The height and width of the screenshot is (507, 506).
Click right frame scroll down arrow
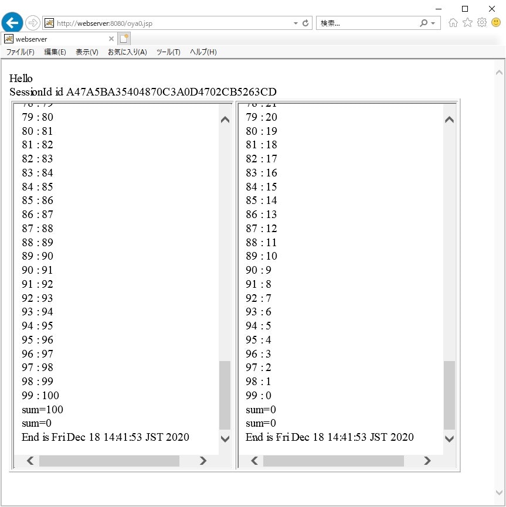tap(449, 439)
